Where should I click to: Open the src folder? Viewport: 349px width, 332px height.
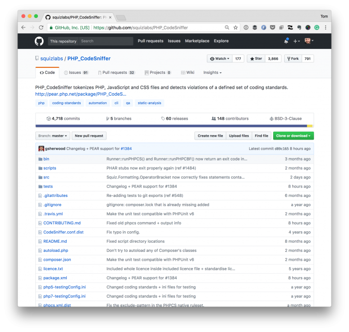46,177
